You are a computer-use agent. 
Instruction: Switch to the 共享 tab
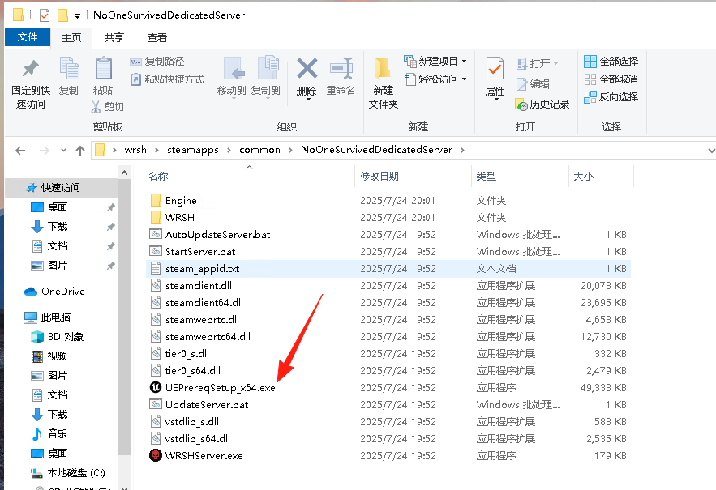114,38
